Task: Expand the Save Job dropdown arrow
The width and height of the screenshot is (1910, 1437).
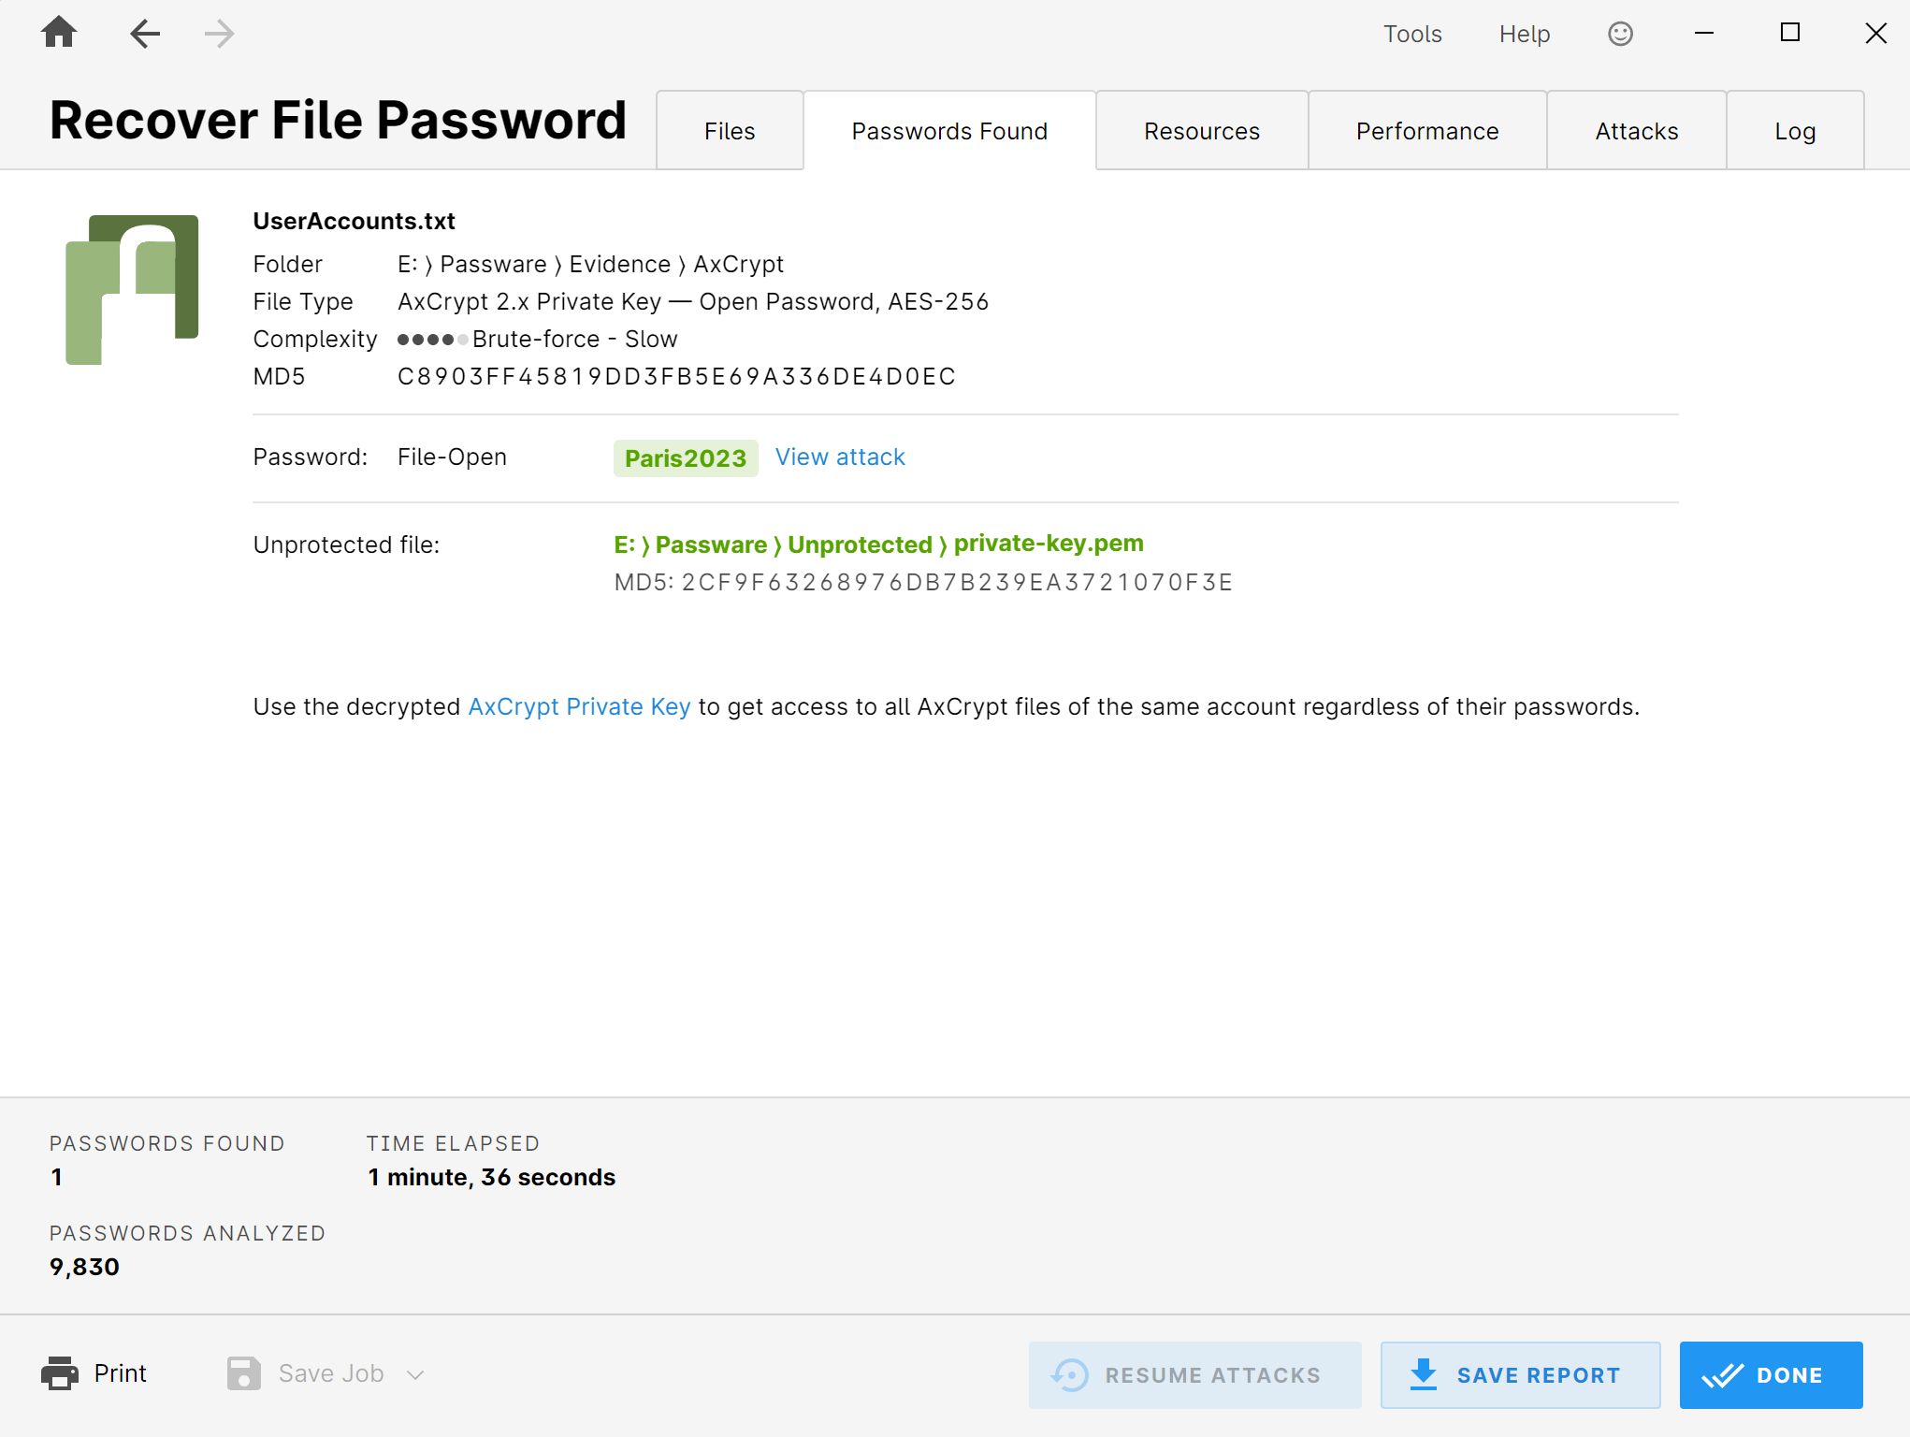Action: (415, 1374)
